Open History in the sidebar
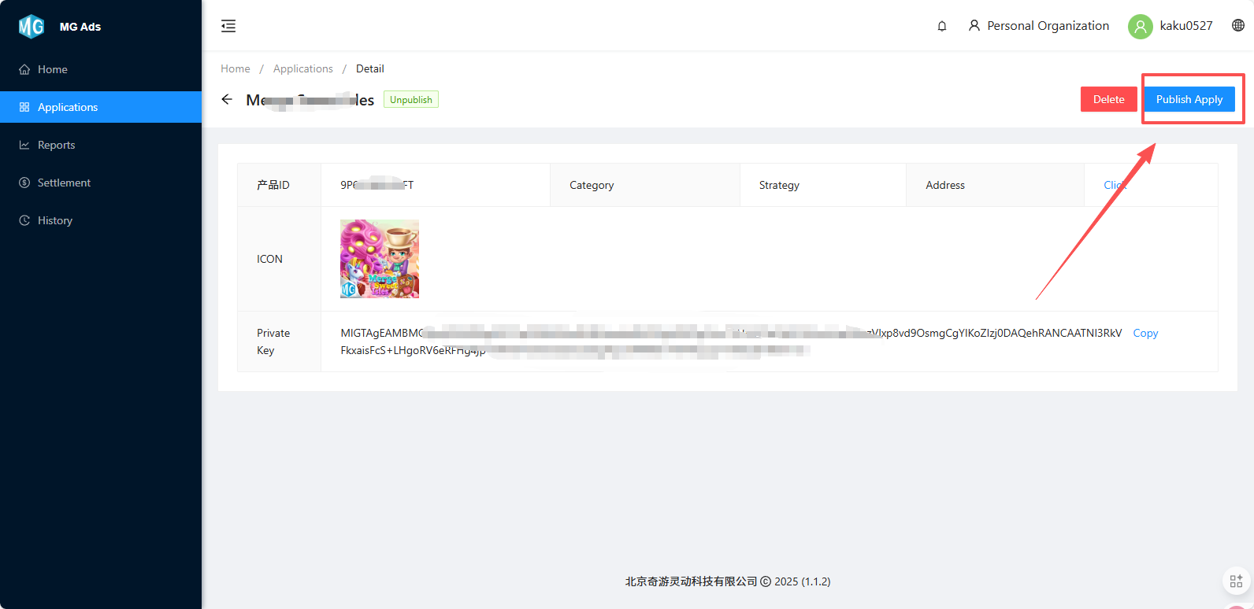The image size is (1254, 609). point(54,220)
